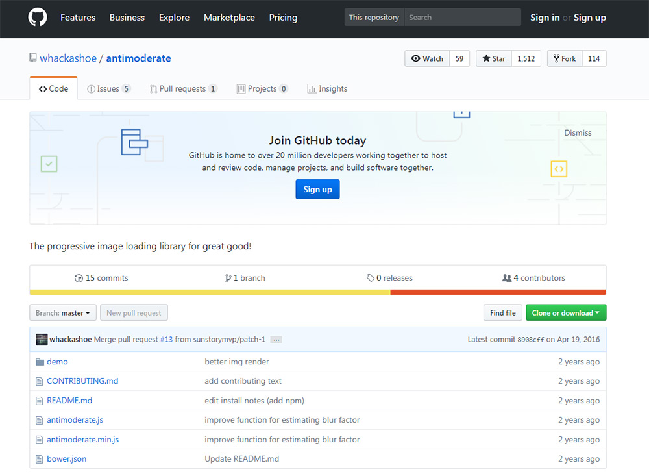Switch to the Issues tab

[108, 89]
